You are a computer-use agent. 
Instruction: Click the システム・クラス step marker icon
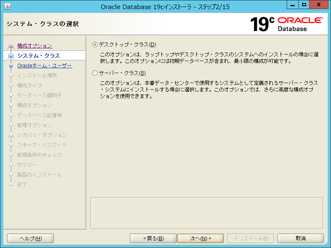11,56
